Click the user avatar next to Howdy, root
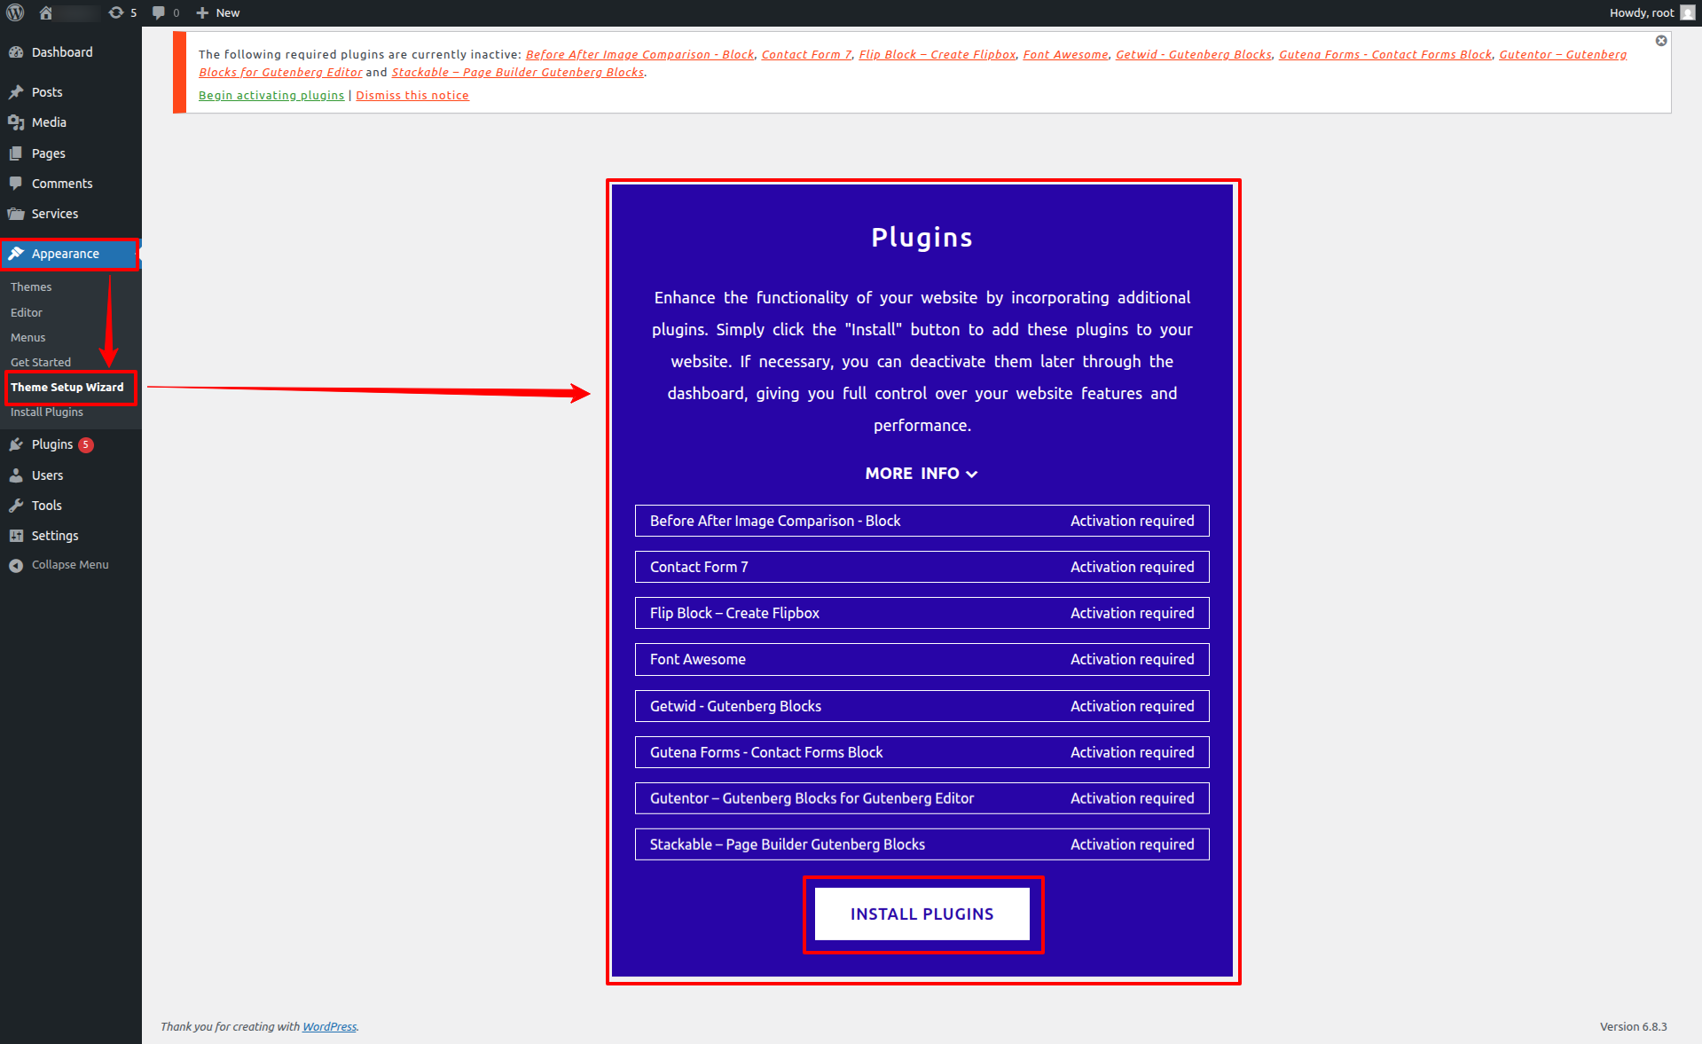Image resolution: width=1702 pixels, height=1044 pixels. (x=1687, y=12)
